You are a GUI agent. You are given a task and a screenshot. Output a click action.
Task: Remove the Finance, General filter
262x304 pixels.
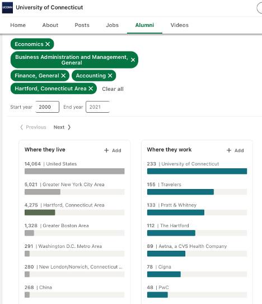click(x=63, y=76)
